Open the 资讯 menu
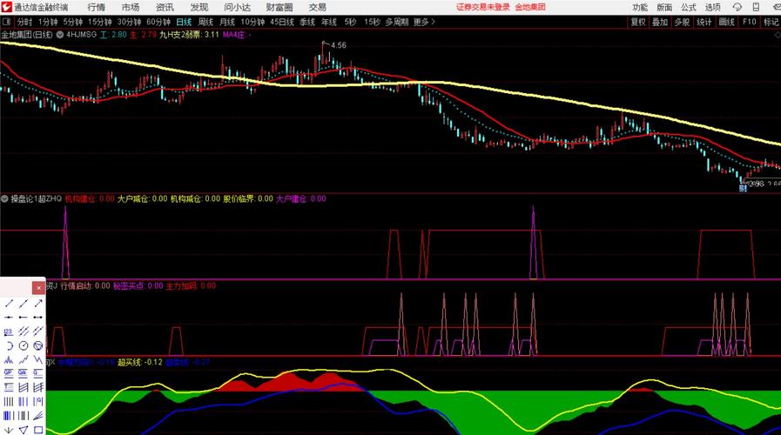 point(165,7)
